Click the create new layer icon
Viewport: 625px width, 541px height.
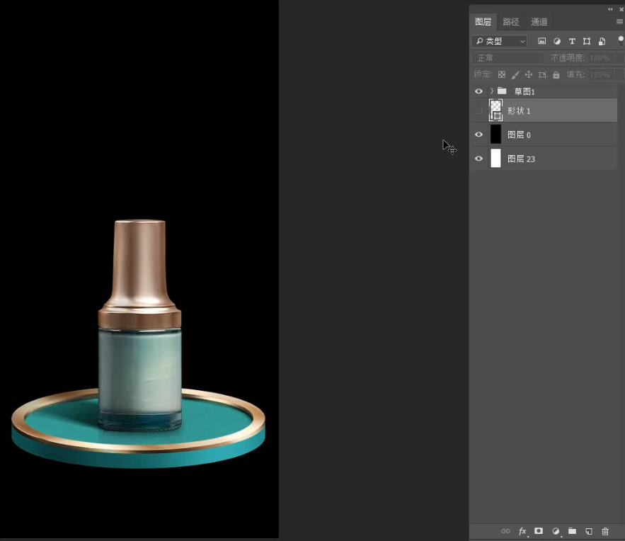pos(588,531)
